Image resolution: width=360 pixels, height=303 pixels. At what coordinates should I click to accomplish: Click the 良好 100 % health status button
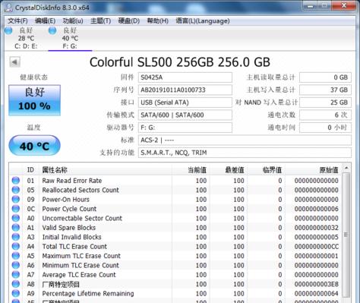click(35, 100)
